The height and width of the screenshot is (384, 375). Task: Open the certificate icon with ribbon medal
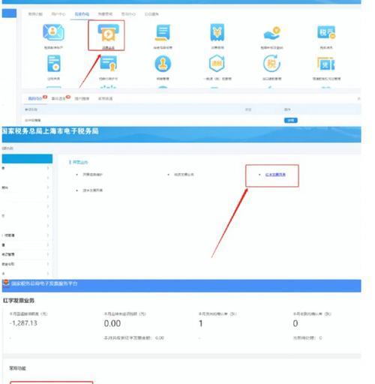tap(108, 64)
